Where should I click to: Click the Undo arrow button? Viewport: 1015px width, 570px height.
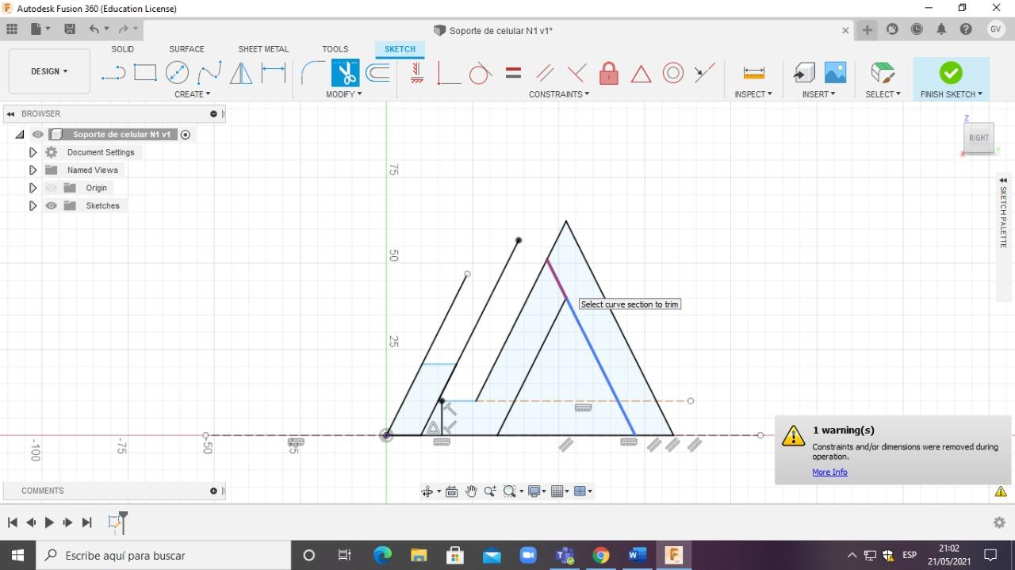[x=94, y=29]
